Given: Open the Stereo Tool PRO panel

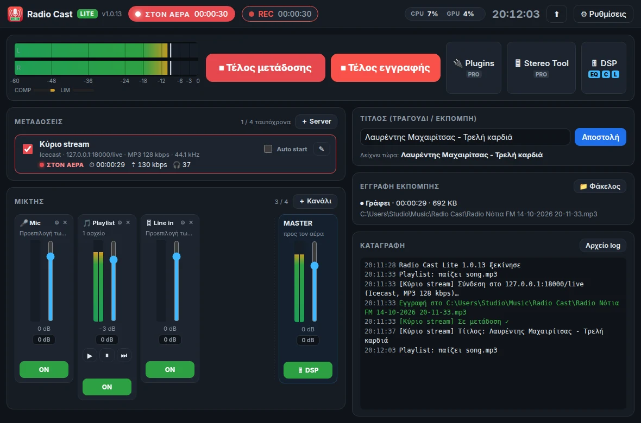Looking at the screenshot, I should tap(541, 68).
